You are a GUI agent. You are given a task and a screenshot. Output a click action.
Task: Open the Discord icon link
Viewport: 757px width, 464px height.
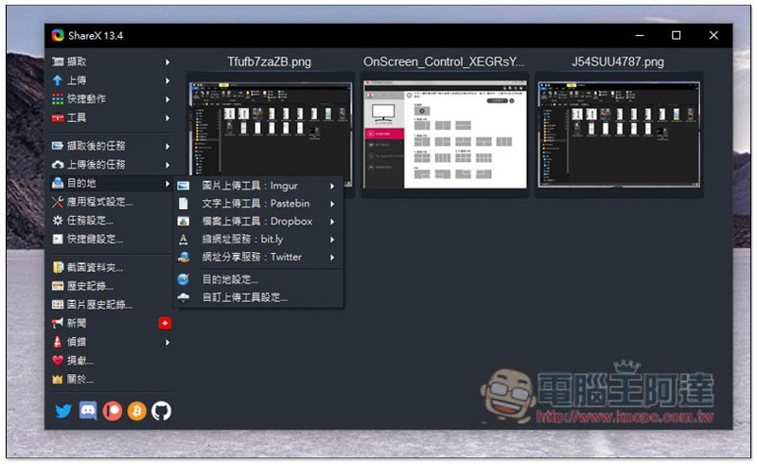[88, 411]
